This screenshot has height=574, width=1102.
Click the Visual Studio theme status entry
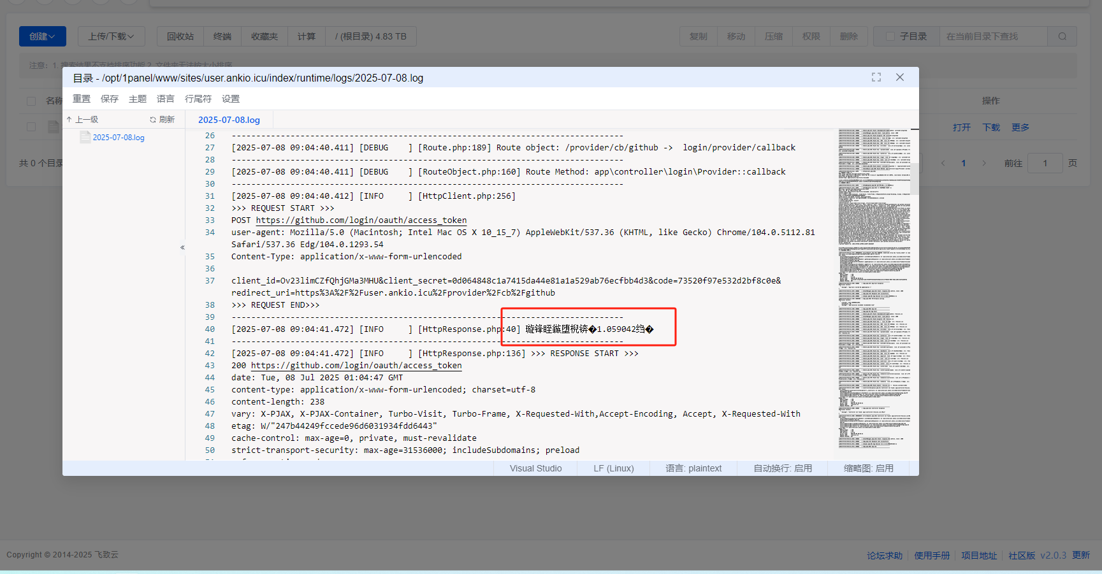535,468
